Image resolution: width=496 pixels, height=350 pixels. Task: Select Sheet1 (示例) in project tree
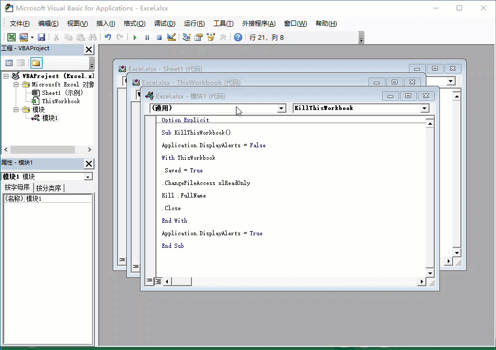62,93
